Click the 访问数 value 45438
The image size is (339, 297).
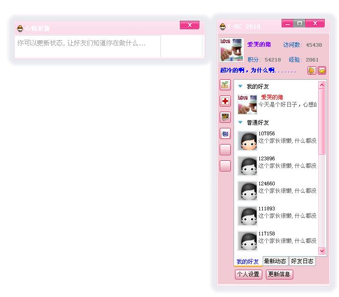[x=314, y=45]
